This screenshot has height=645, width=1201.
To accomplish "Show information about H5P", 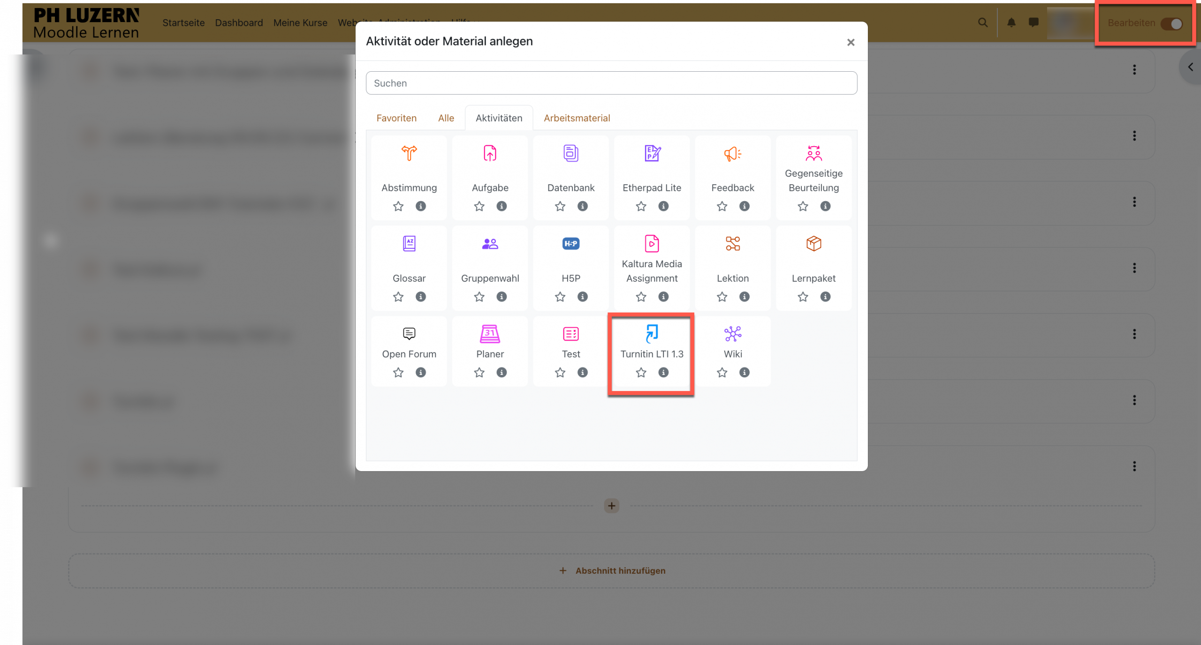I will point(583,297).
